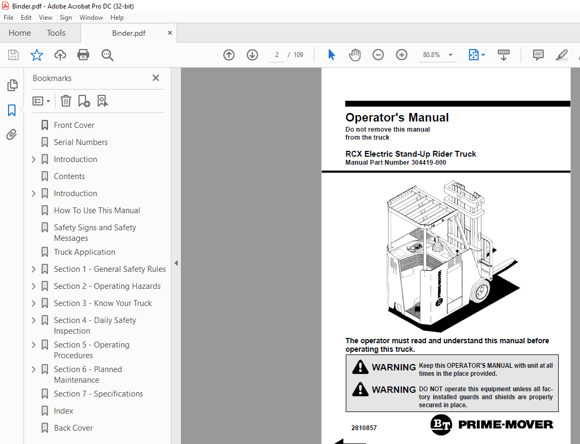Switch to Home tab

[x=20, y=33]
